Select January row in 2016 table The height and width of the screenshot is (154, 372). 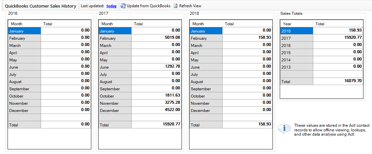coord(49,31)
